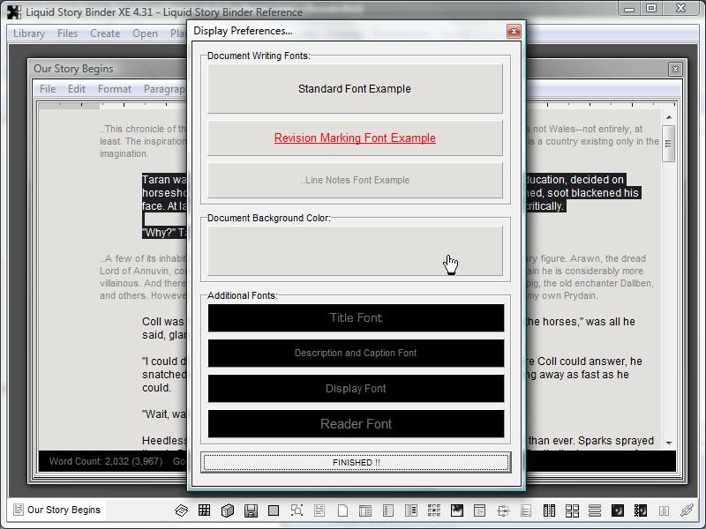The height and width of the screenshot is (529, 706).
Task: Open the Create menu
Action: coord(105,34)
